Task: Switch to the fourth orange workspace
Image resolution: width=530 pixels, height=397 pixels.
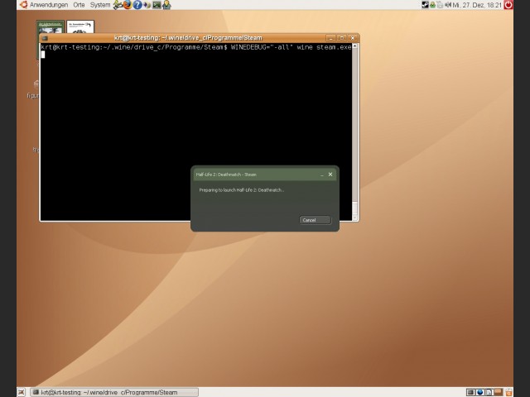Action: 498,392
